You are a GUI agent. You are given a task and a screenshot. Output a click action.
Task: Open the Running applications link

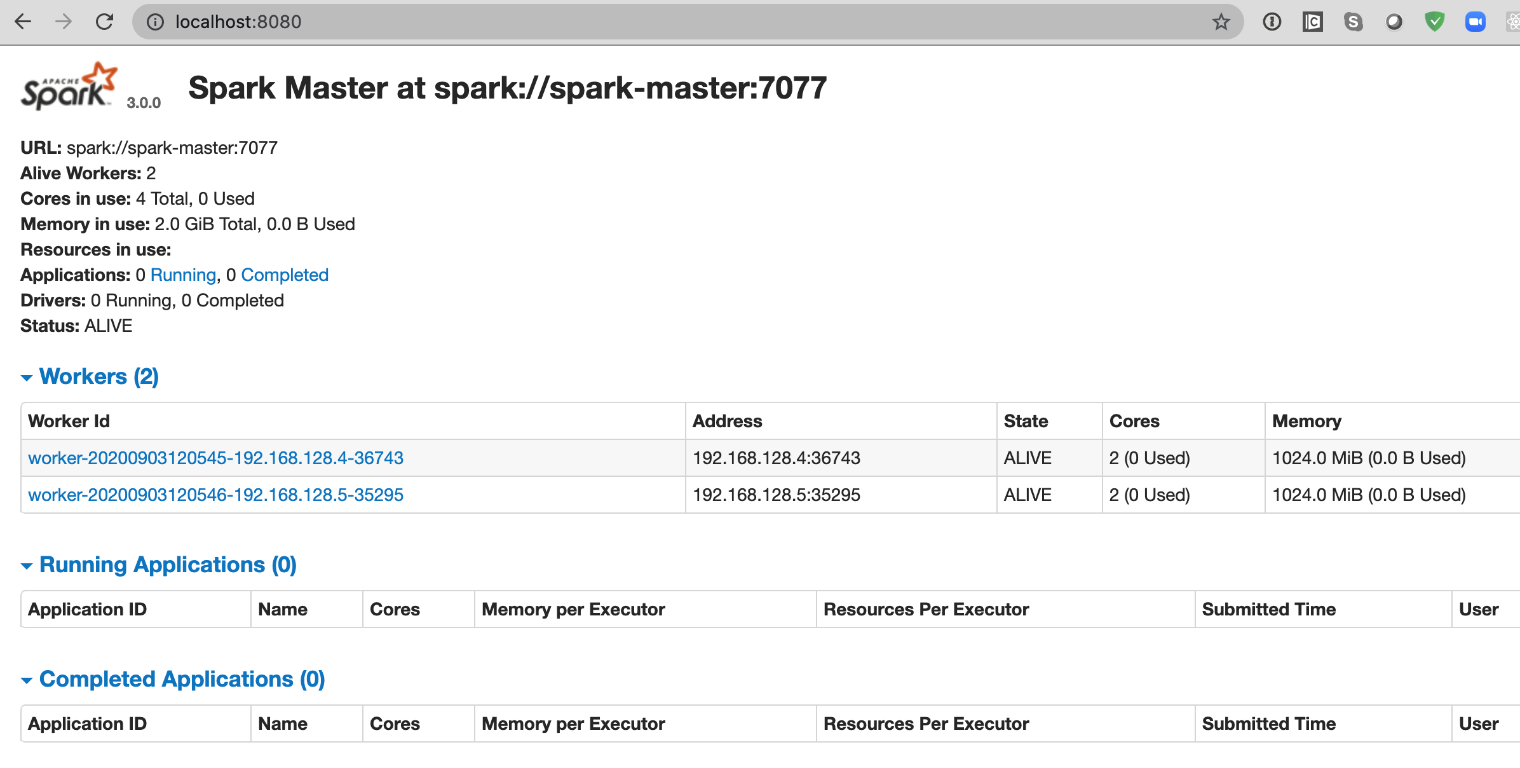tap(183, 275)
